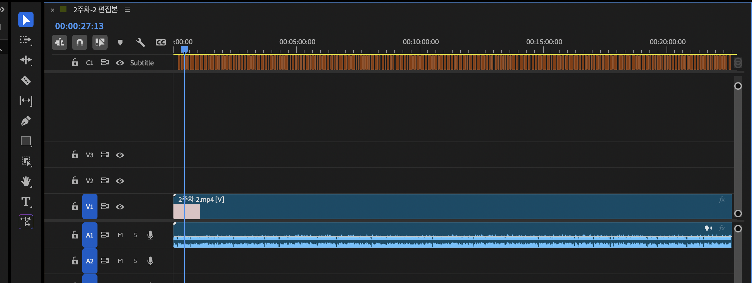The image size is (752, 283).
Task: Toggle sync lock on V2 track
Action: pos(105,181)
